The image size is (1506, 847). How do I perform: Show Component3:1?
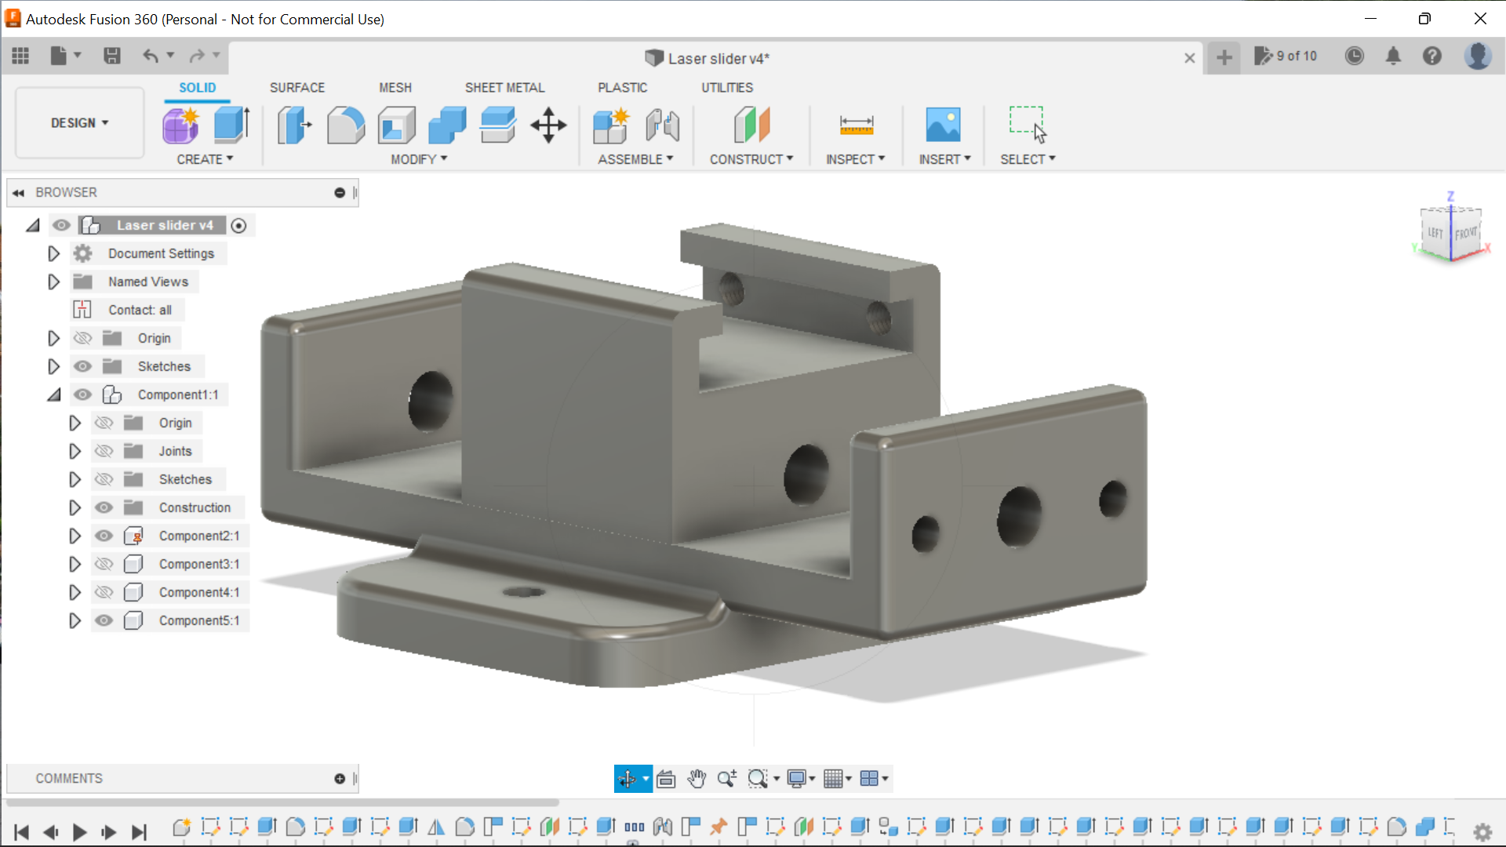point(104,565)
